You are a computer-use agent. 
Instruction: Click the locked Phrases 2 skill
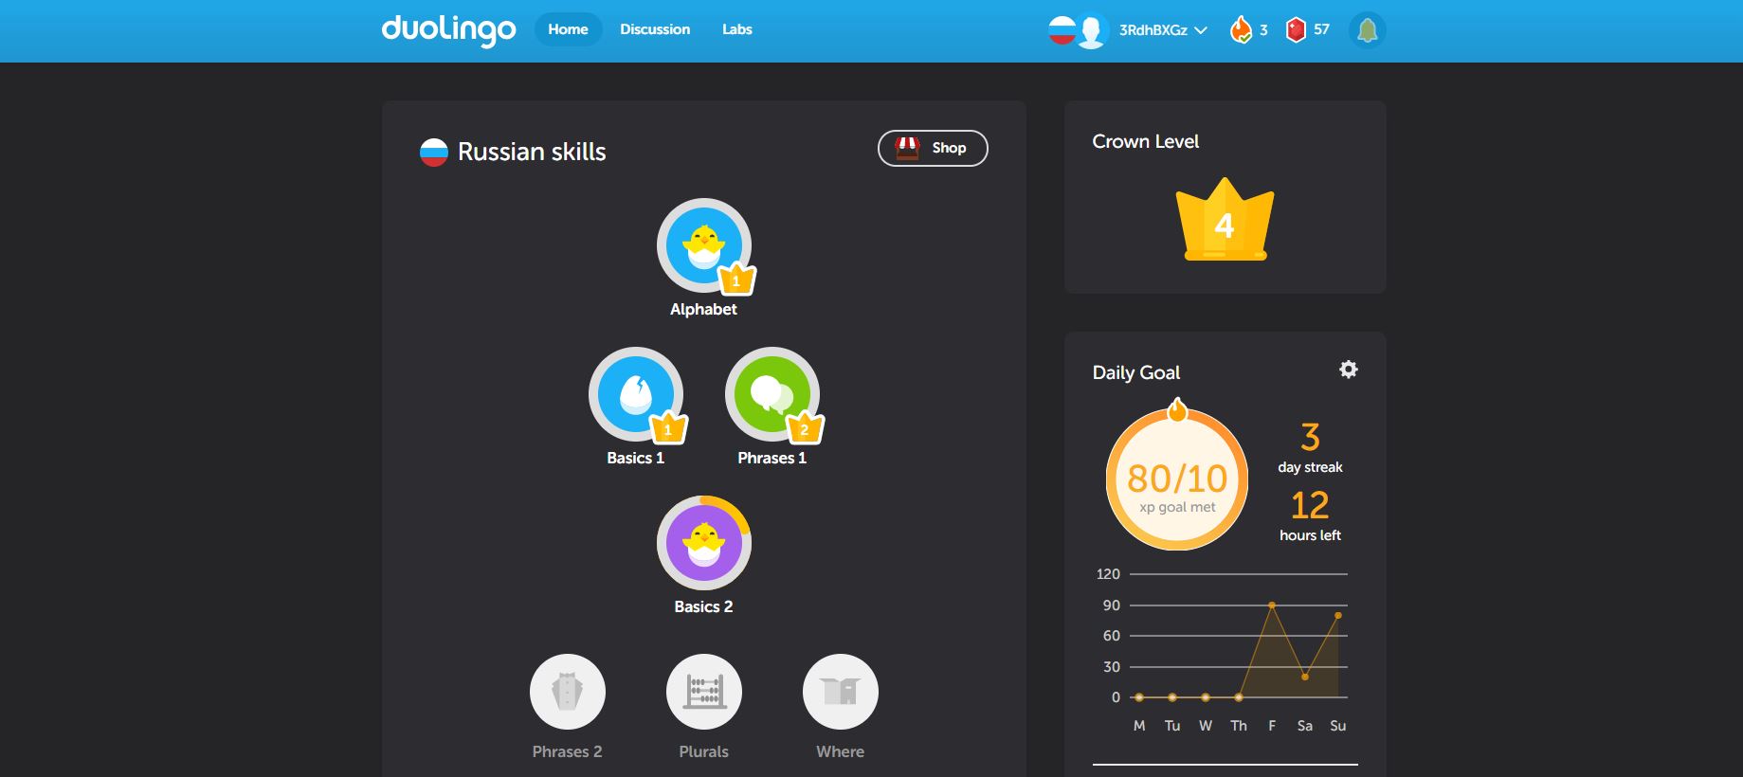567,692
